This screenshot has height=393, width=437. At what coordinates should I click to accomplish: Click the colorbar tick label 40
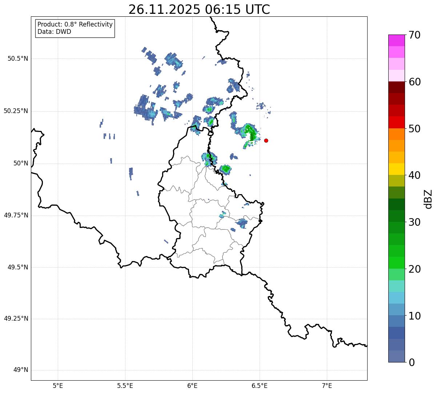click(414, 175)
